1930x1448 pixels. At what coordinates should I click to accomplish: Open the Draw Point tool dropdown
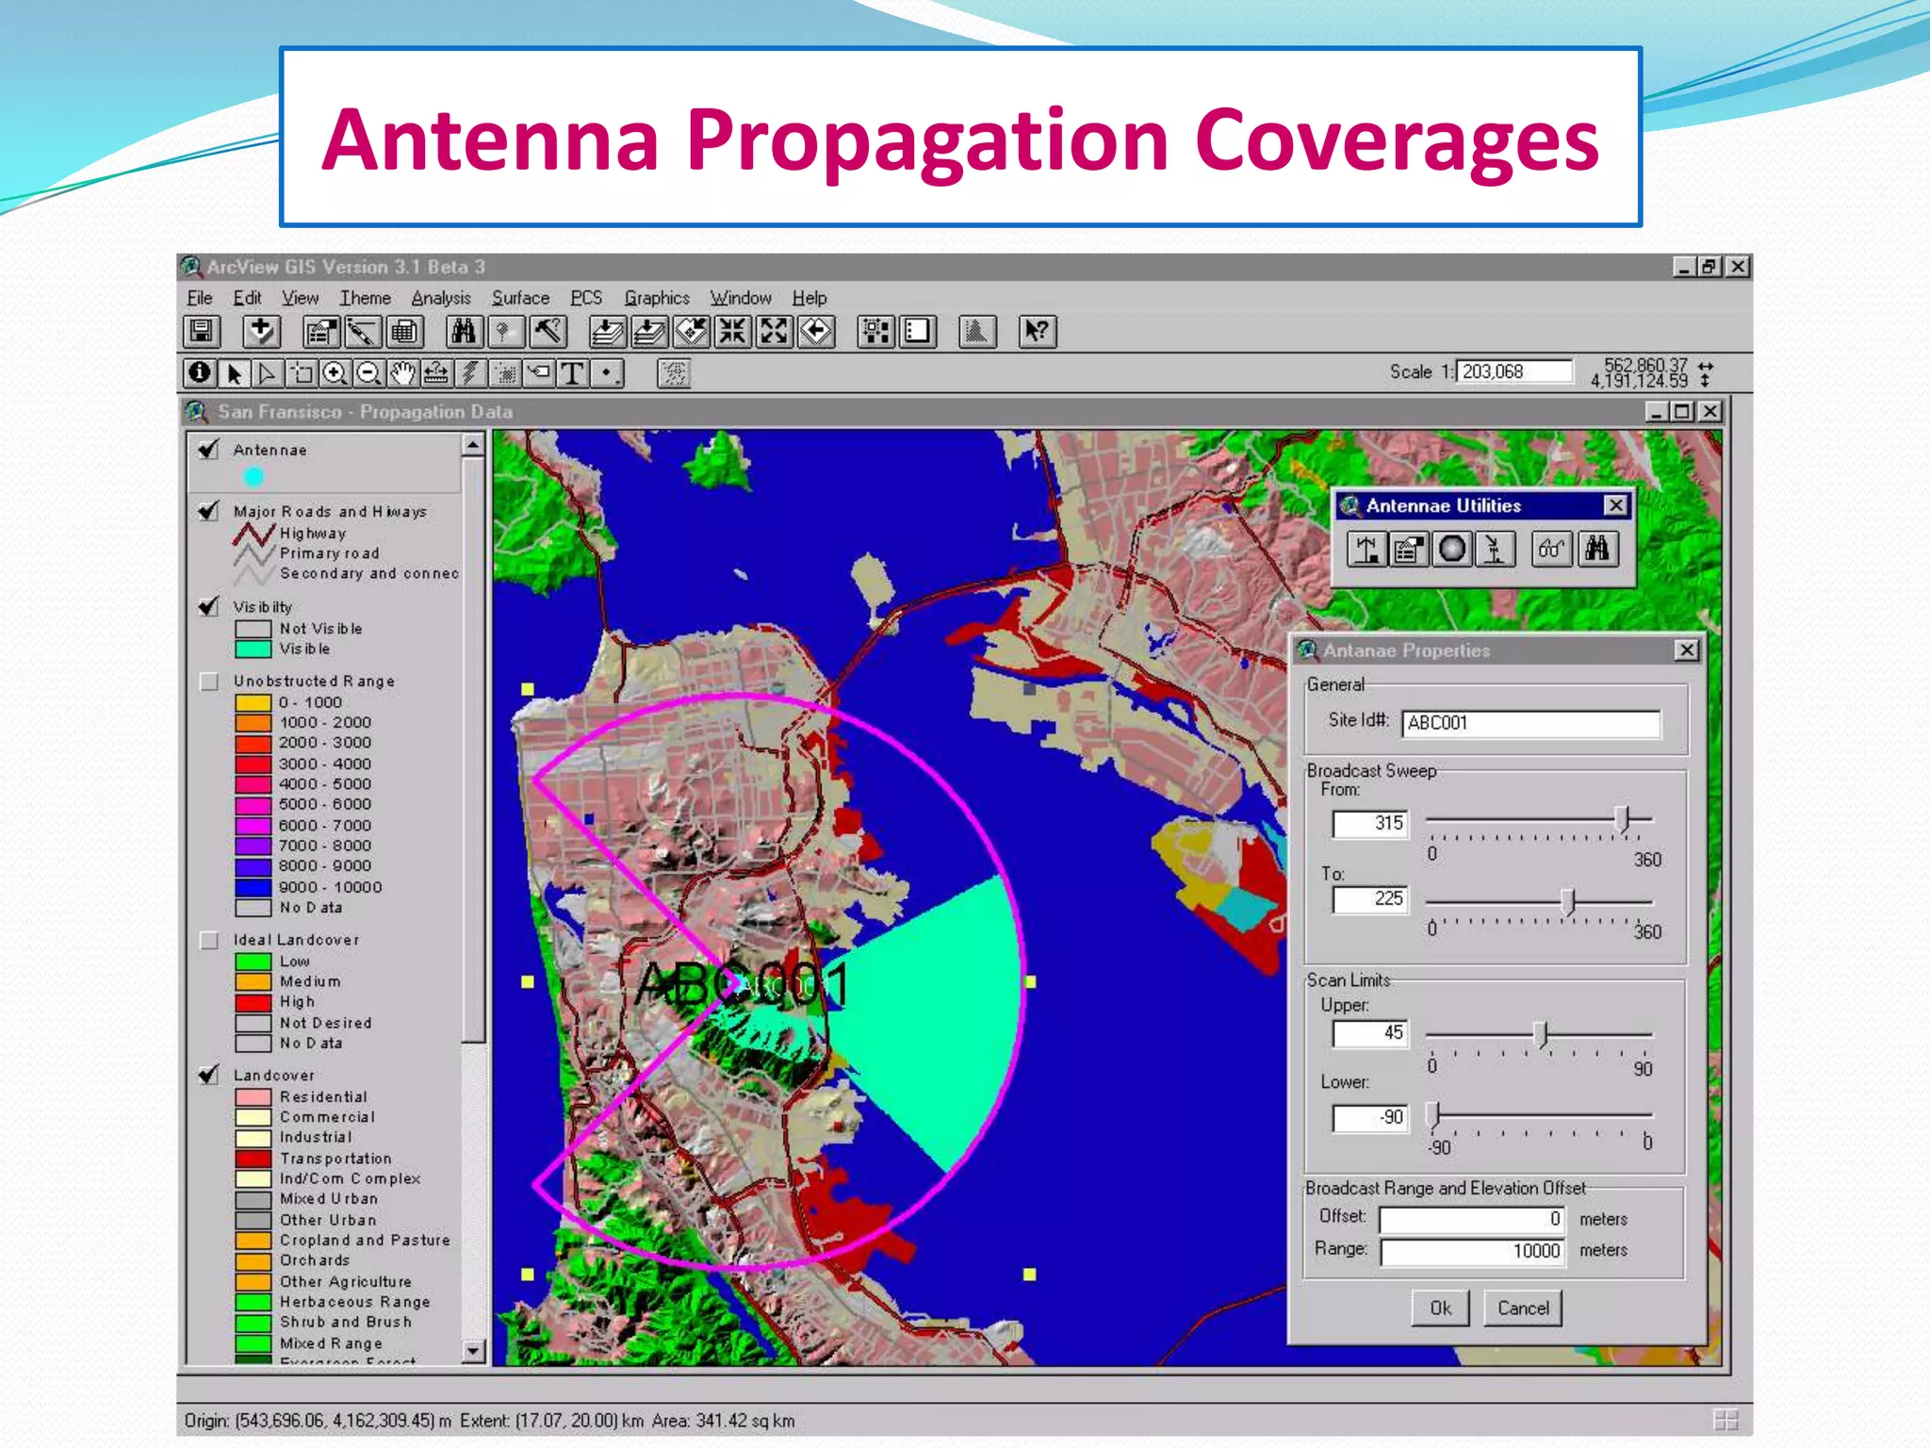(608, 373)
